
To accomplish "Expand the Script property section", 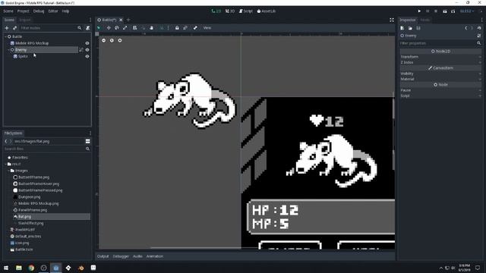I will click(440, 96).
